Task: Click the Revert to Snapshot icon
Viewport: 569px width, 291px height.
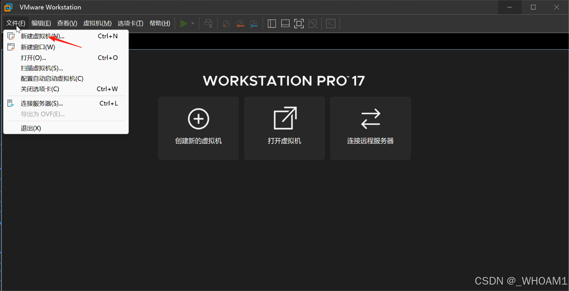Action: point(240,24)
